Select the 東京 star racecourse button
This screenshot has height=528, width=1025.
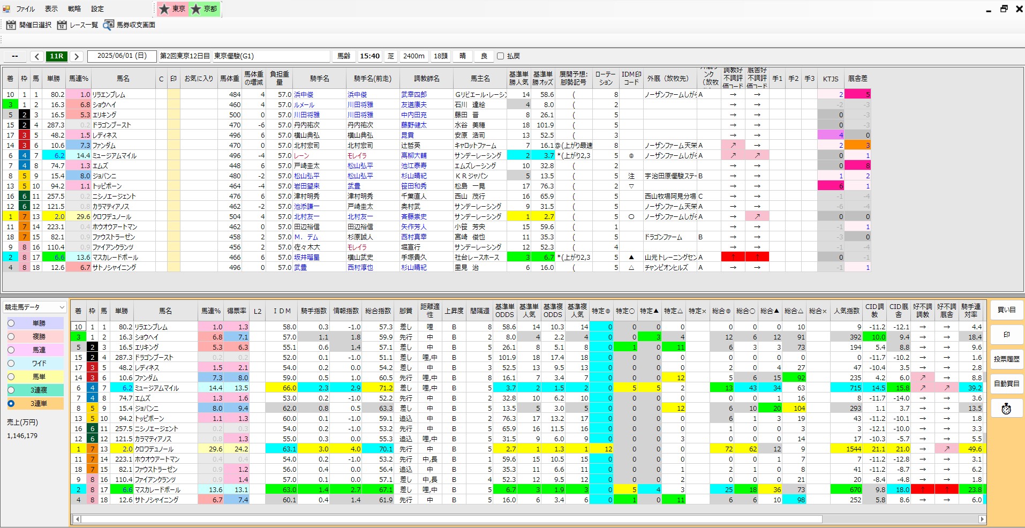(172, 9)
